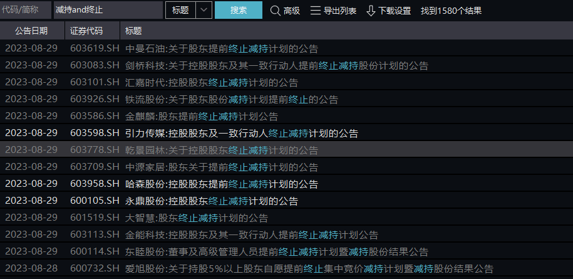The image size is (573, 279).
Task: Sort by 公告日期 column header
Action: (x=31, y=31)
